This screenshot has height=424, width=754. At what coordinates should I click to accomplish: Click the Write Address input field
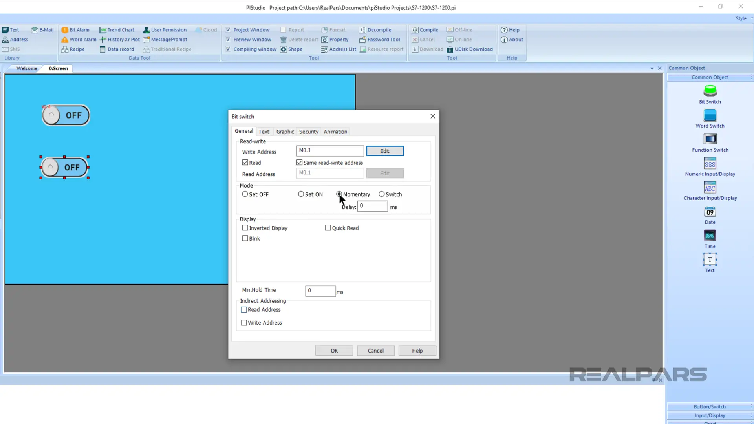(x=330, y=151)
